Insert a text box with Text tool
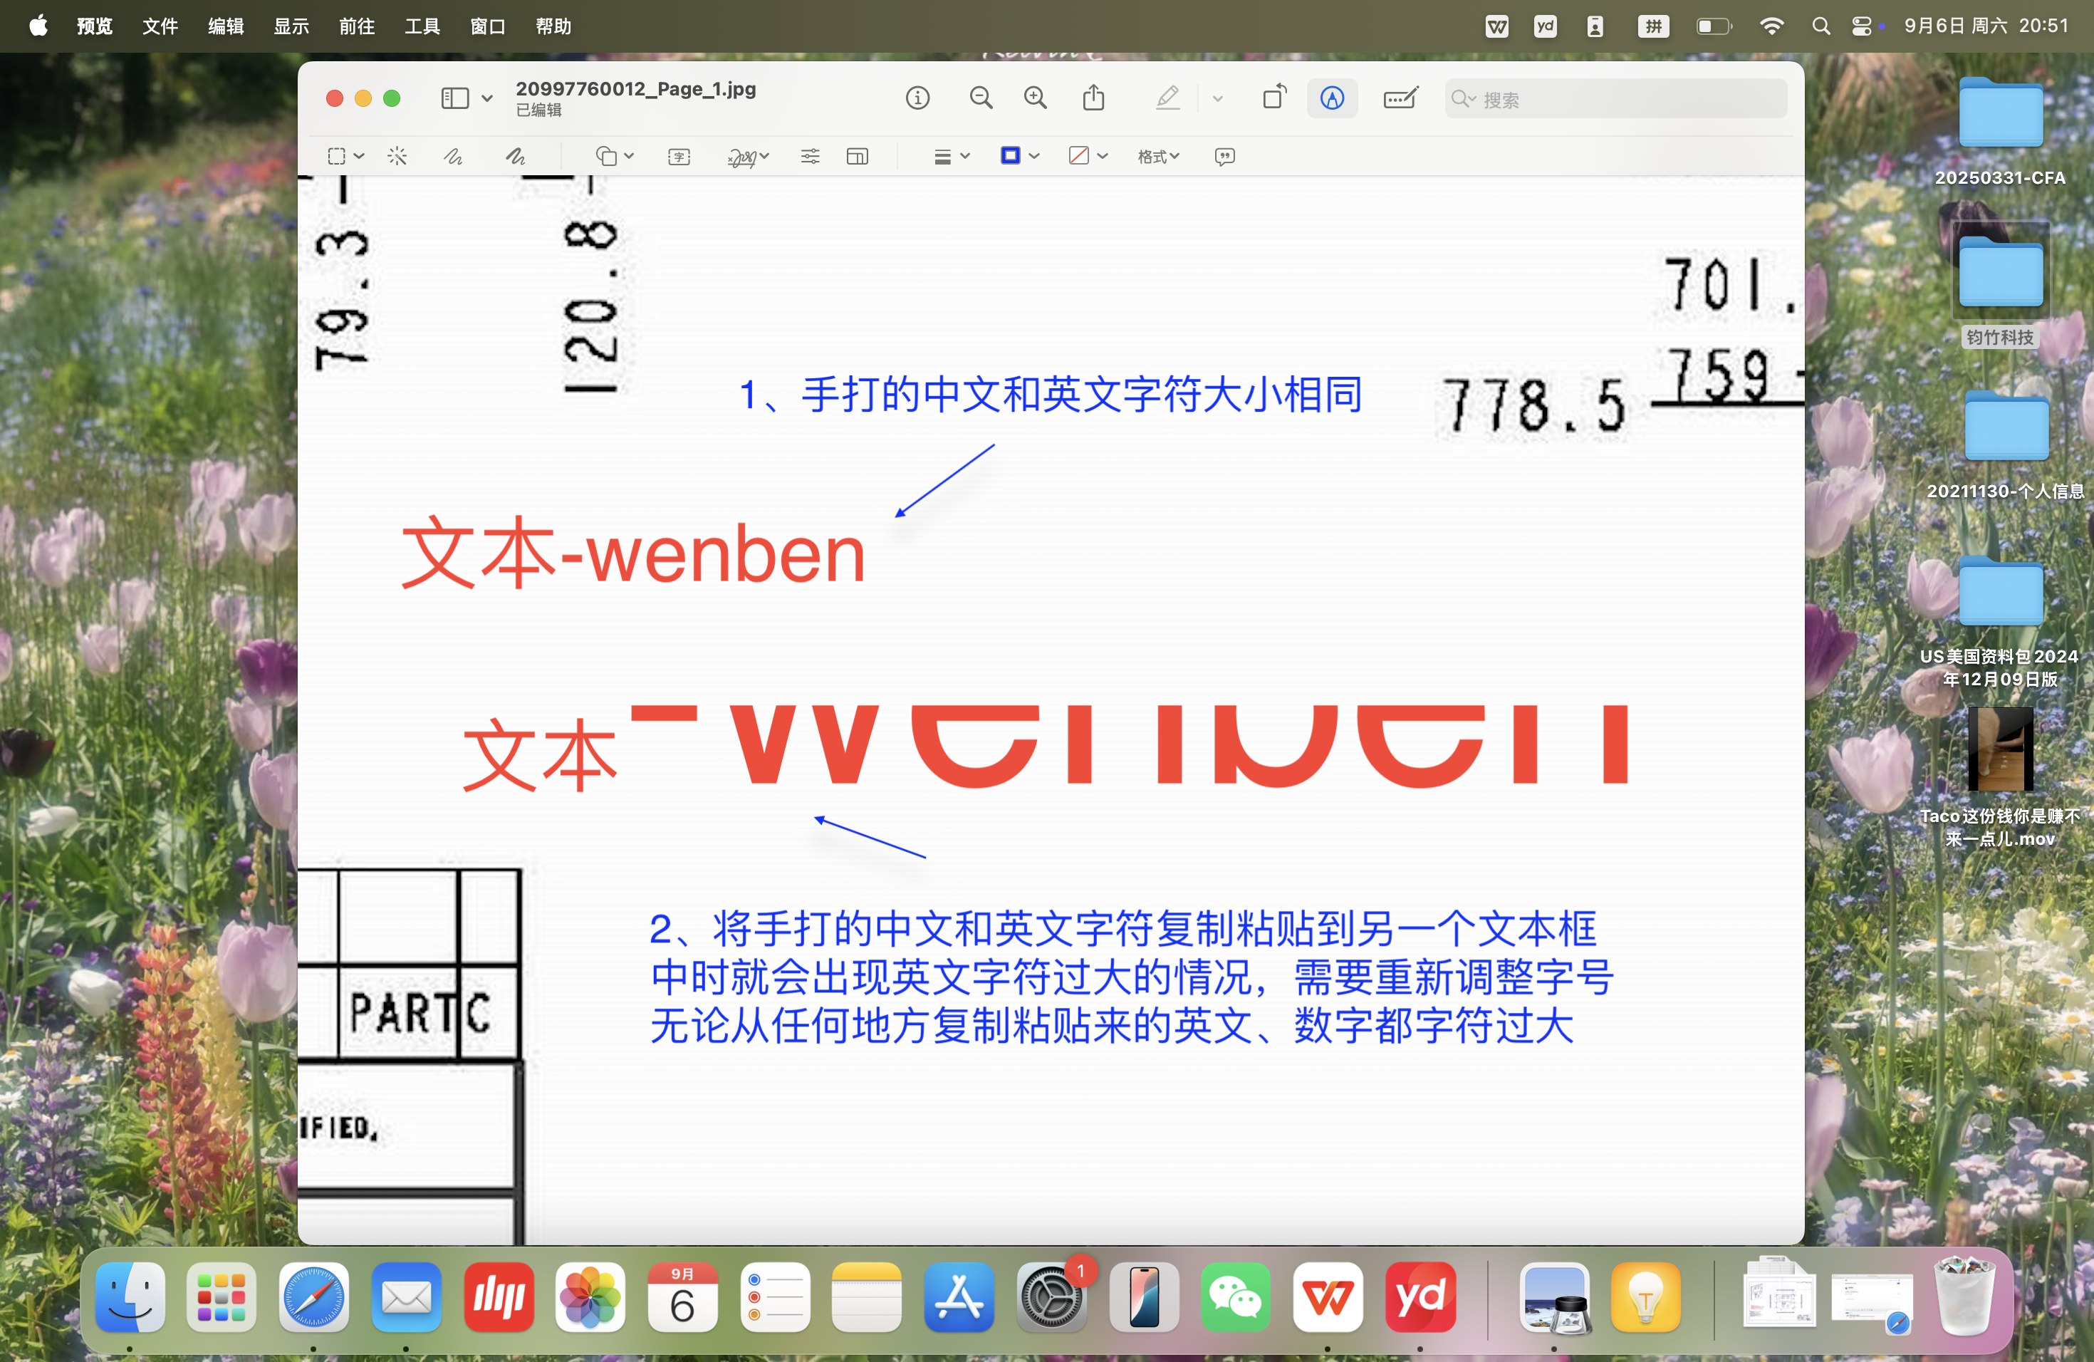 click(x=678, y=157)
